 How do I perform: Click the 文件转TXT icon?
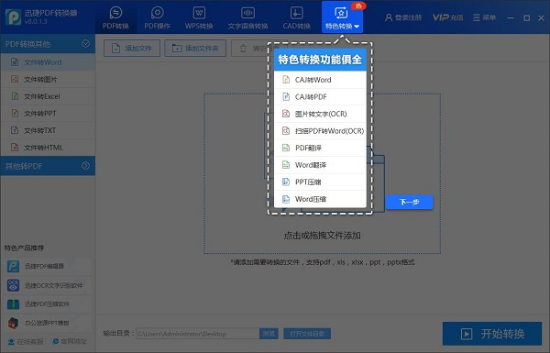(15, 130)
